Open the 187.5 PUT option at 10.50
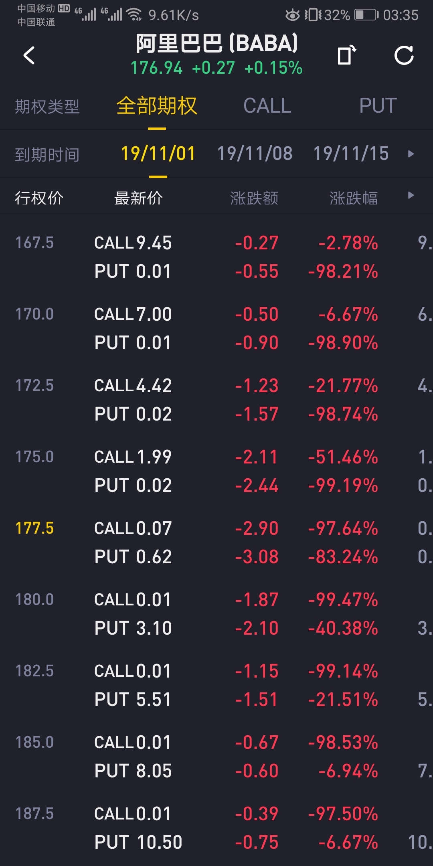 pos(138,842)
